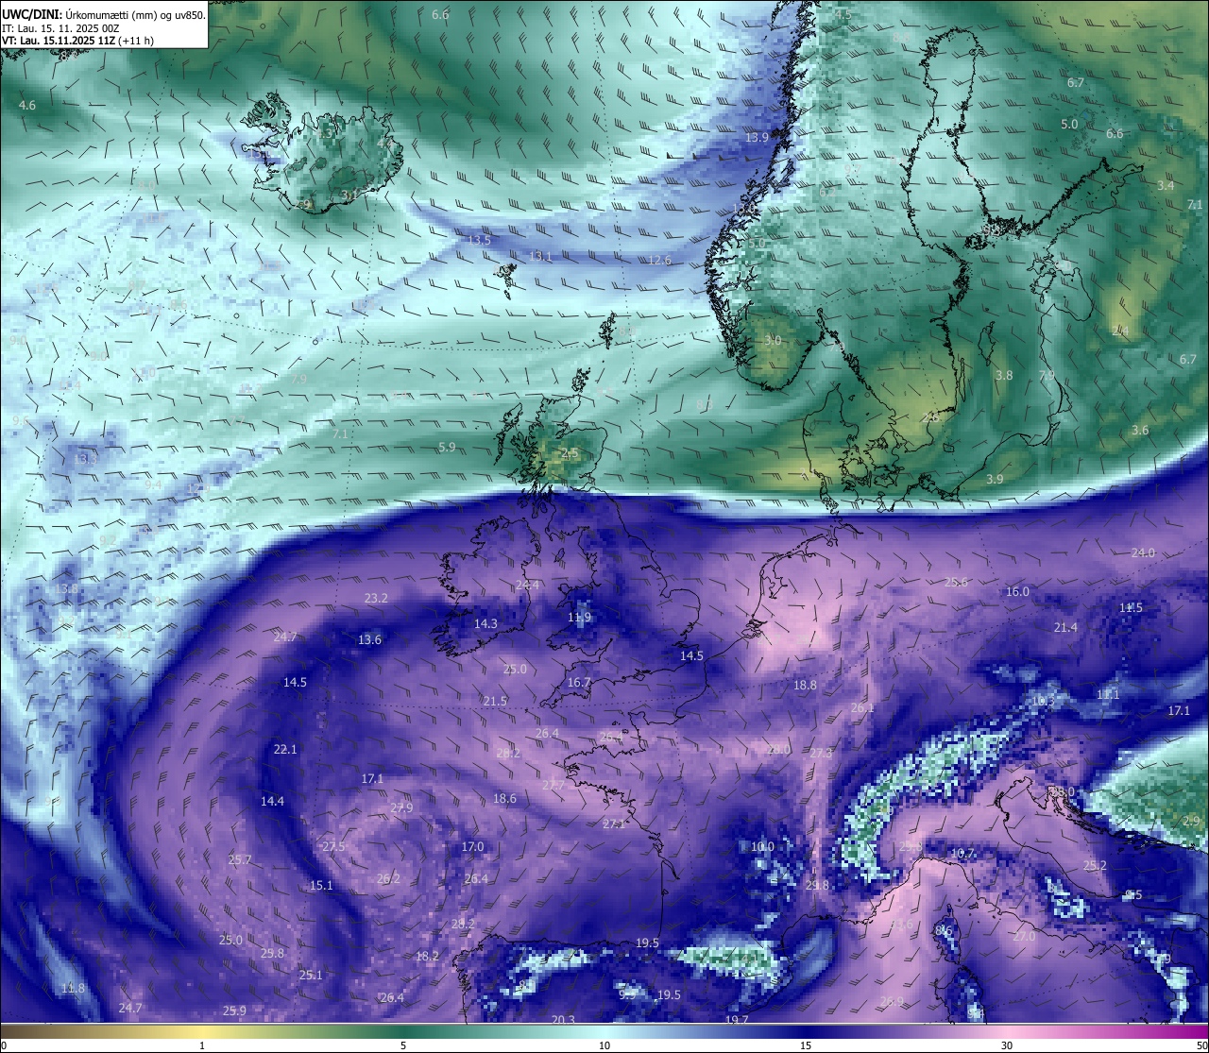This screenshot has height=1053, width=1209.
Task: Click the 4.6 value label
Action: click(x=27, y=105)
